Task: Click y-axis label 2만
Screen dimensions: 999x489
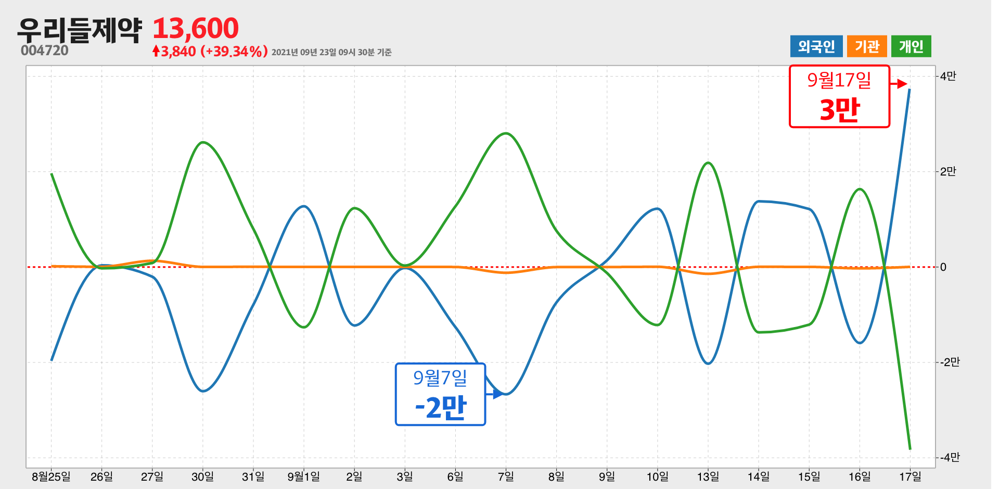Action: point(948,172)
